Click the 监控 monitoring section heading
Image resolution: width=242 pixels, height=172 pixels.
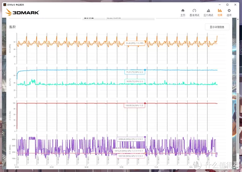coord(13,27)
